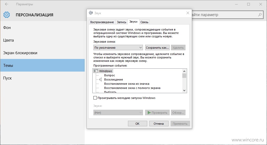The height and width of the screenshot is (145, 267).
Task: Open the Фон section in sidebar
Action: tap(42, 28)
